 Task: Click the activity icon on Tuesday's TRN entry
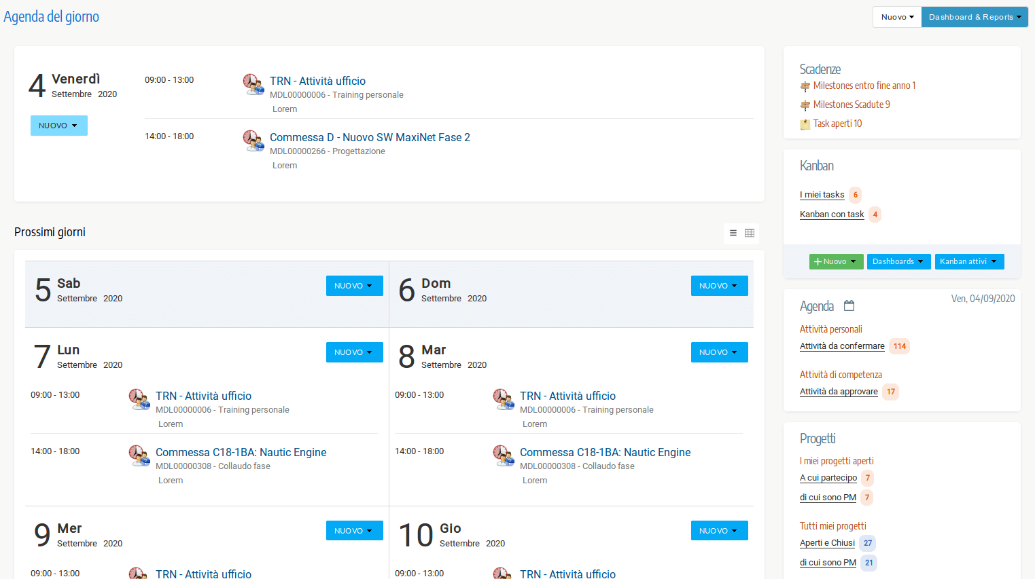(504, 400)
